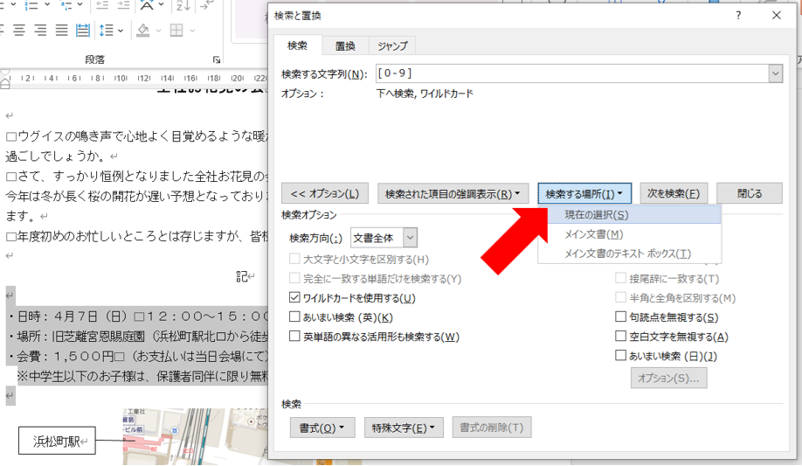Click the center align icon in Word ribbon

click(19, 31)
